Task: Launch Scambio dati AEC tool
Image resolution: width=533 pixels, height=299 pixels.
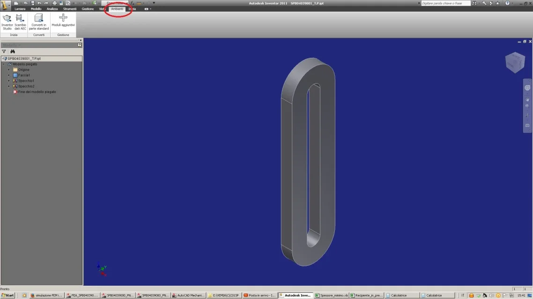Action: coord(20,22)
